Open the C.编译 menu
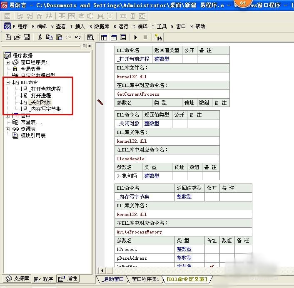 coord(140,27)
